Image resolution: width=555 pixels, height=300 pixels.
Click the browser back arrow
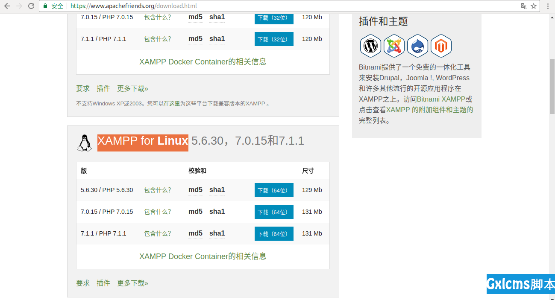coord(7,6)
